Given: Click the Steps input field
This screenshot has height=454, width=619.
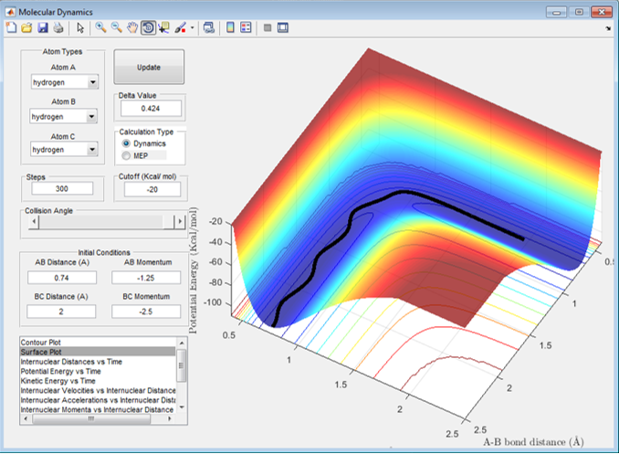Looking at the screenshot, I should click(x=62, y=189).
